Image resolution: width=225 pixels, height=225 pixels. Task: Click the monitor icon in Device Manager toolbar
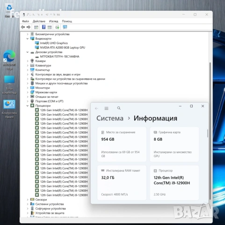point(65,27)
